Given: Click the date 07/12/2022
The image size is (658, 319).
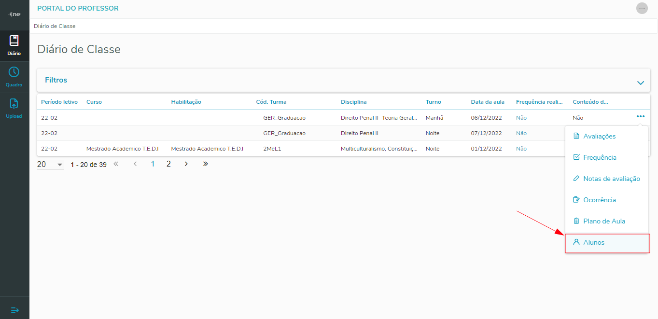Looking at the screenshot, I should coord(487,133).
